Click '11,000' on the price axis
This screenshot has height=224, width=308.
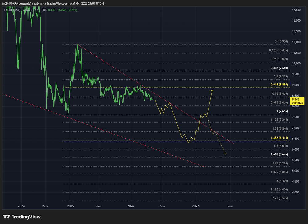pyautogui.click(x=296, y=42)
